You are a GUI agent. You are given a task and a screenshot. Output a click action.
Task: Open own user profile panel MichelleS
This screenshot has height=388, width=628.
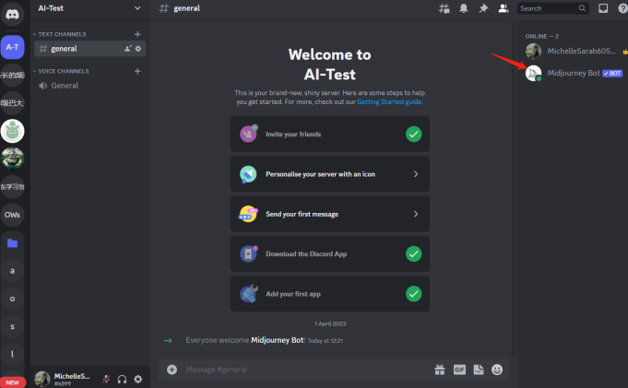pyautogui.click(x=64, y=379)
